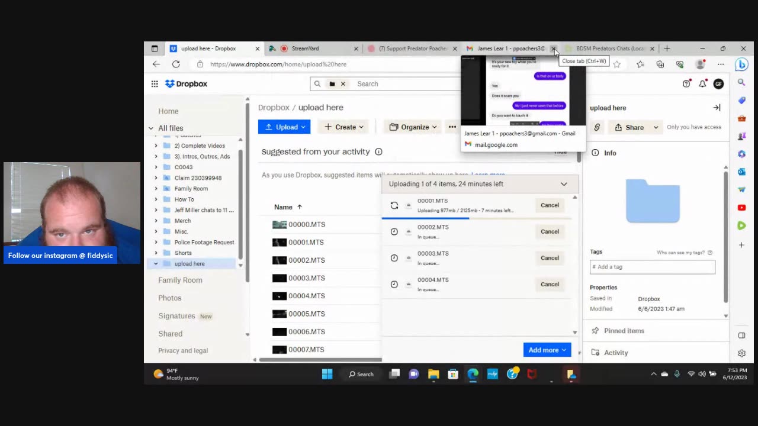
Task: Open the more options ellipsis beside Organize
Action: pyautogui.click(x=452, y=127)
